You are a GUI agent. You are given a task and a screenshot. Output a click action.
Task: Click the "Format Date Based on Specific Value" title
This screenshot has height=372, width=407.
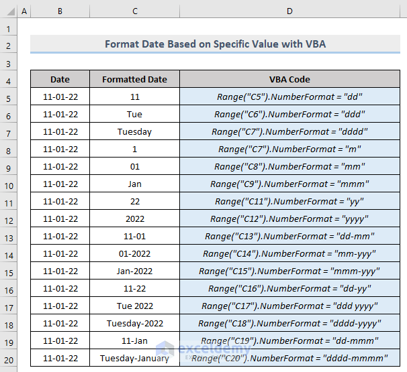coord(215,45)
